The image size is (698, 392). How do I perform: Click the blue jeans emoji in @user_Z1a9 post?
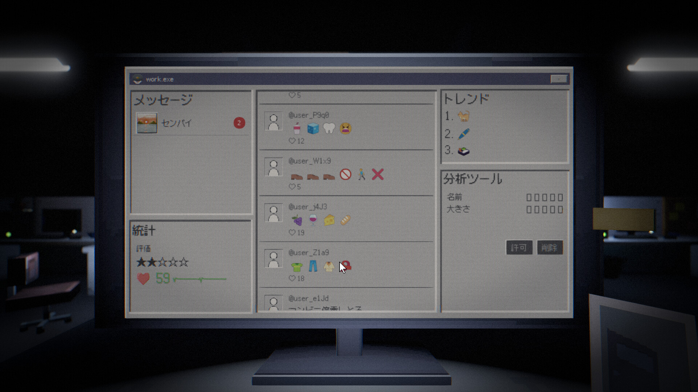pyautogui.click(x=313, y=266)
